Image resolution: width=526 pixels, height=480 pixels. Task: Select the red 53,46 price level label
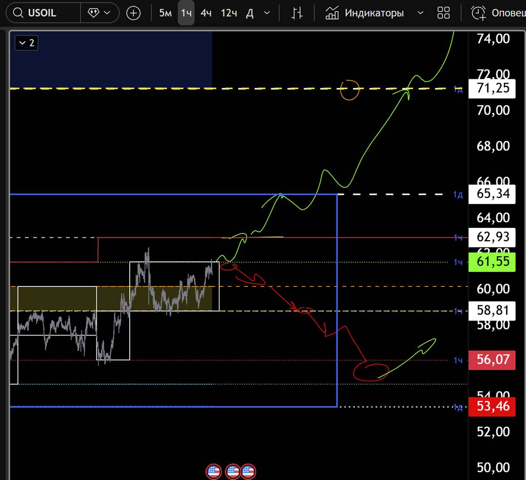(493, 406)
